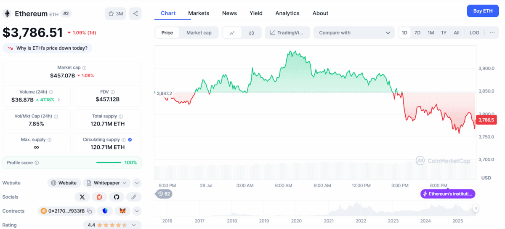Add Ethereum to watchlist with star button
This screenshot has height=229, width=505.
115,13
